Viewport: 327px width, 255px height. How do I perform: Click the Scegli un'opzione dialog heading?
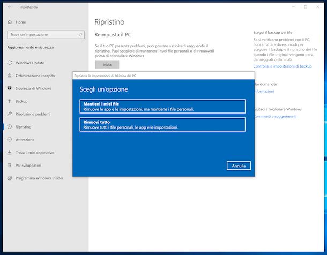[104, 89]
